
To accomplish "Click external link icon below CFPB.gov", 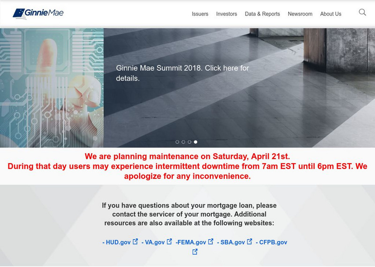I will [195, 252].
